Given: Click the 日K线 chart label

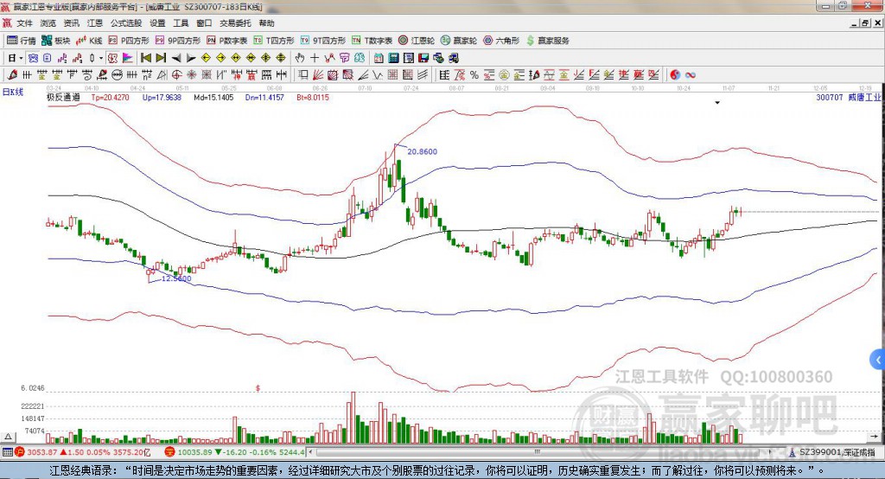Looking at the screenshot, I should (x=13, y=92).
